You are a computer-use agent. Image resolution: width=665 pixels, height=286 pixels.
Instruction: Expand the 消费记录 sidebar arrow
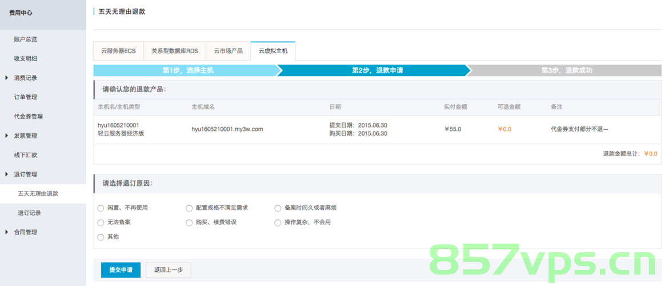click(6, 78)
